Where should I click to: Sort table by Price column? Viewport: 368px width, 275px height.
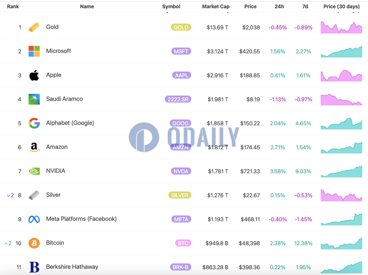[250, 7]
